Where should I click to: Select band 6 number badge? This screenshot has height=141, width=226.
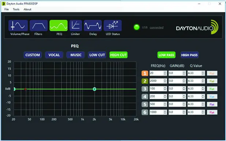pyautogui.click(x=145, y=112)
